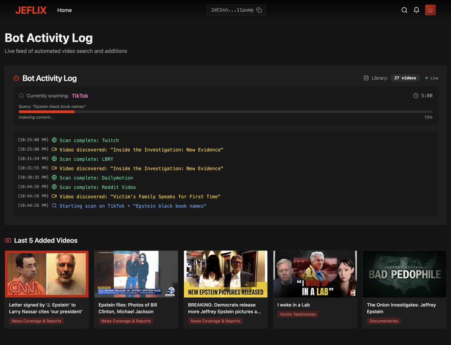Image resolution: width=451 pixels, height=345 pixels.
Task: Open the 'I Woke Up in a Lab' thumbnail
Action: (x=315, y=274)
